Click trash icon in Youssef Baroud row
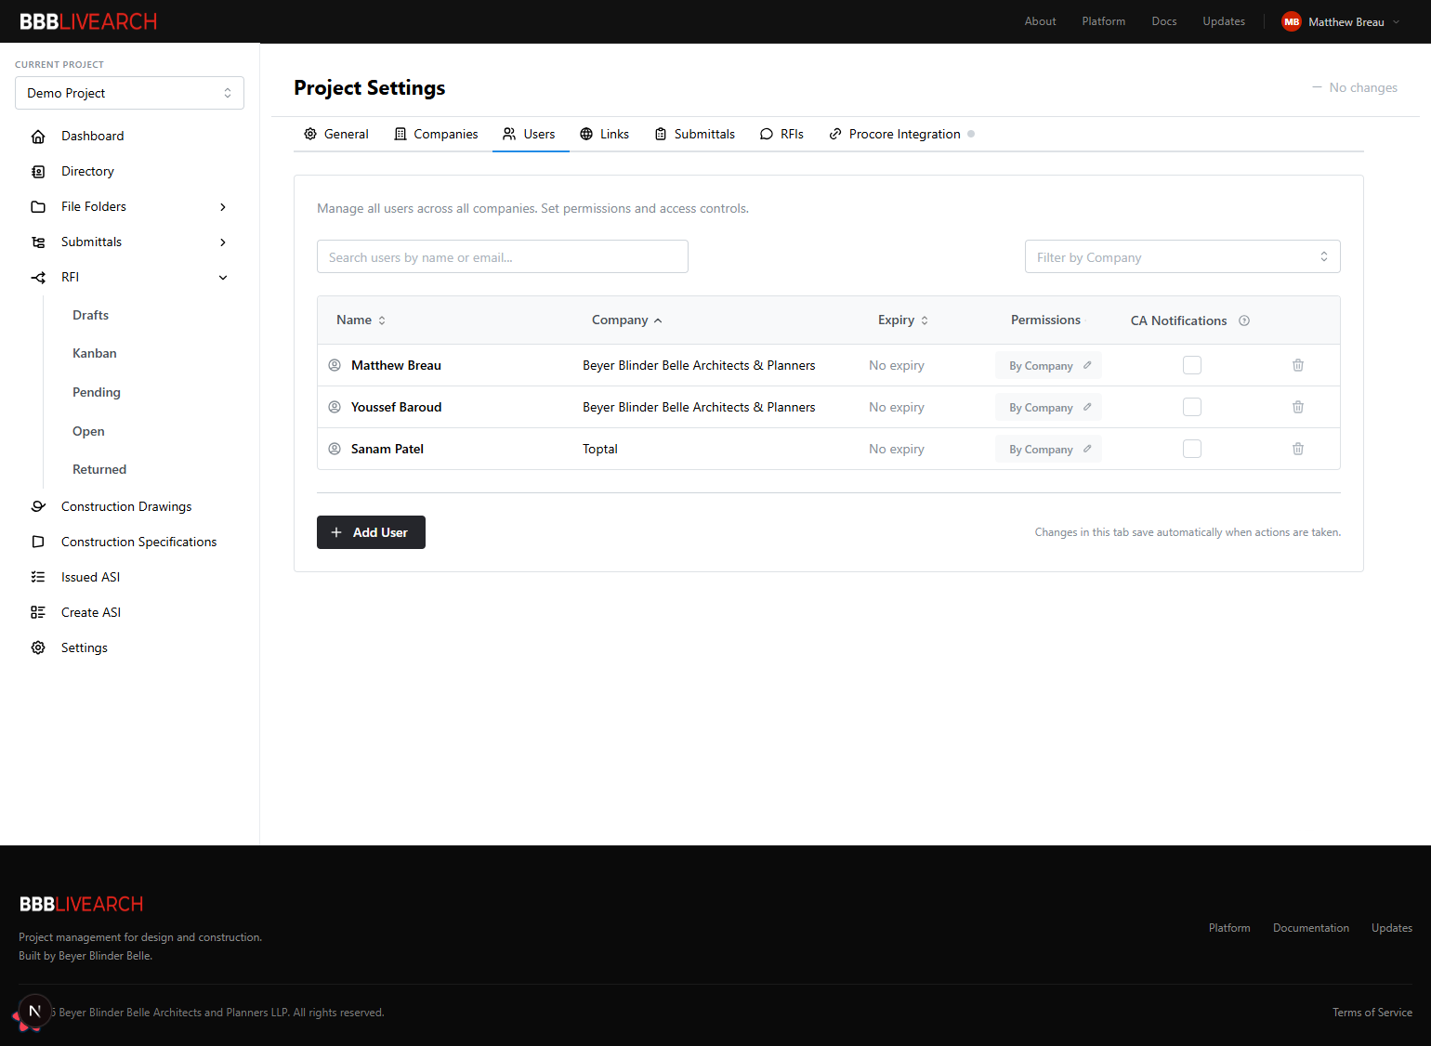This screenshot has height=1046, width=1431. point(1298,407)
